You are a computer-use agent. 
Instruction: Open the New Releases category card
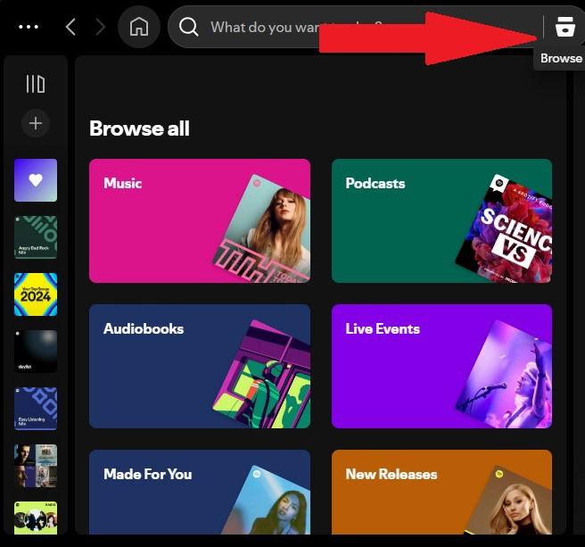click(441, 492)
